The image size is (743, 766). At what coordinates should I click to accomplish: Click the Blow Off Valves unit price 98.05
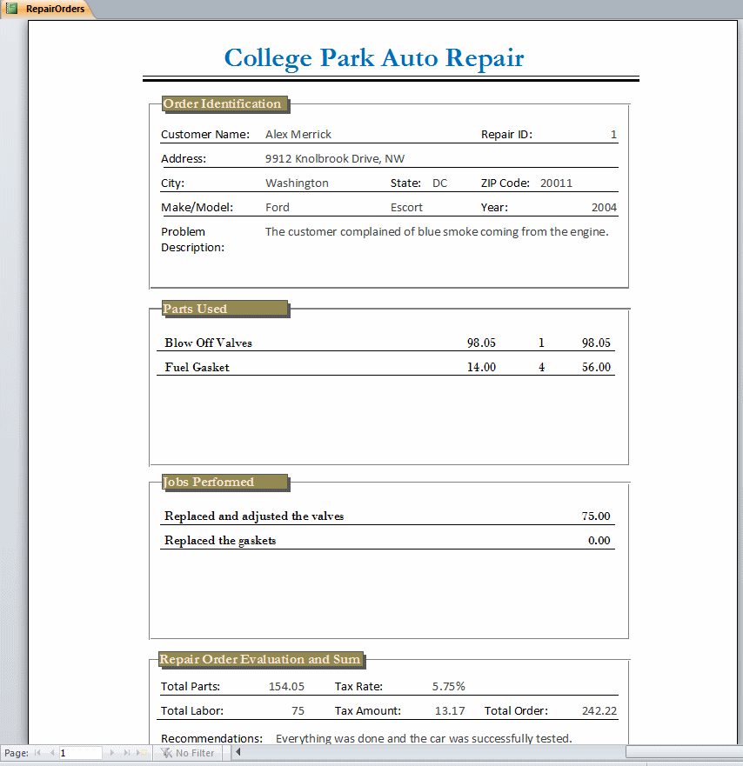481,343
